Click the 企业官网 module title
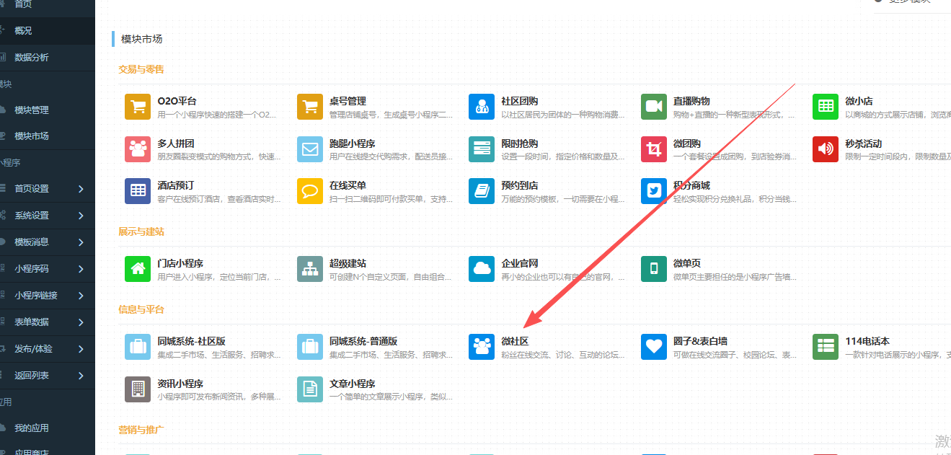Viewport: 951px width, 455px height. click(x=520, y=264)
